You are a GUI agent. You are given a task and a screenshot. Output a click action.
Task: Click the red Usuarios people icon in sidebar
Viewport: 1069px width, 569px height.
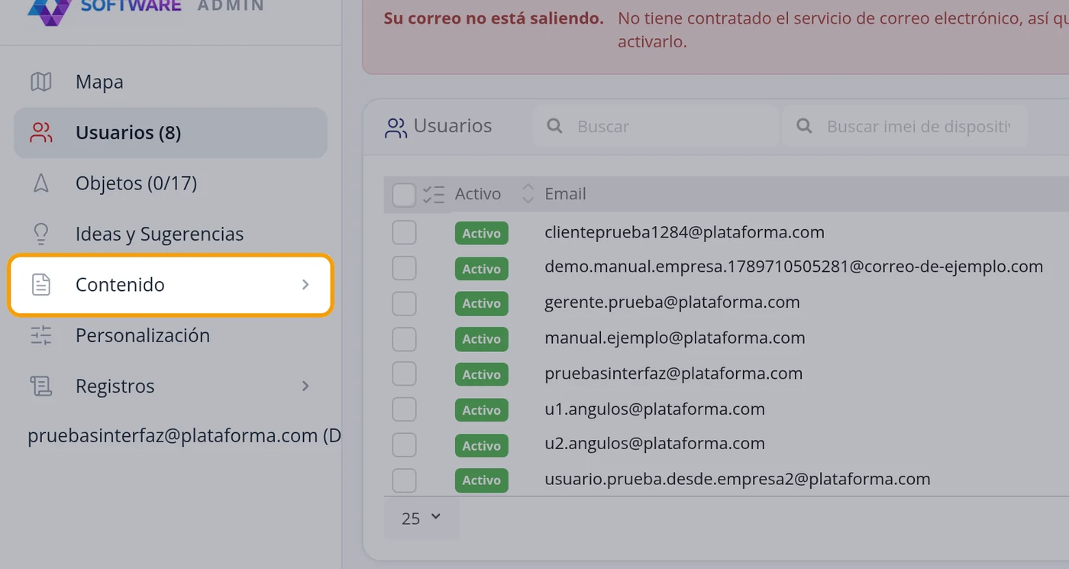pos(40,133)
